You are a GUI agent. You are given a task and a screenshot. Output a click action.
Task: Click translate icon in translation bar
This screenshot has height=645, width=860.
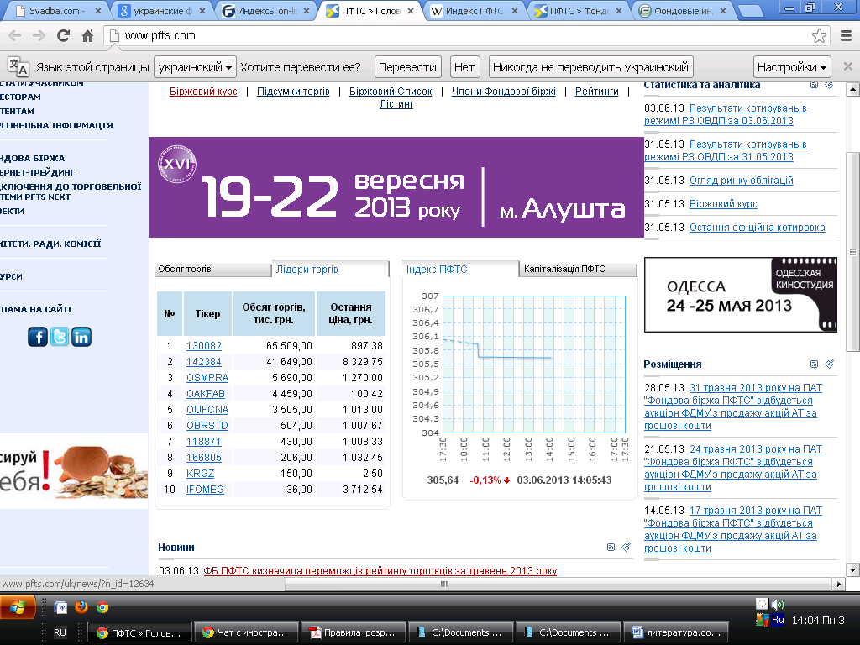pyautogui.click(x=18, y=66)
